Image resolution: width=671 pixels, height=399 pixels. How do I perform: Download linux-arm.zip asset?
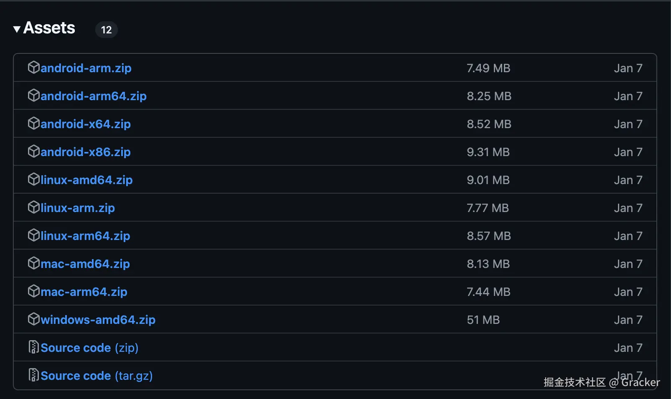[78, 208]
